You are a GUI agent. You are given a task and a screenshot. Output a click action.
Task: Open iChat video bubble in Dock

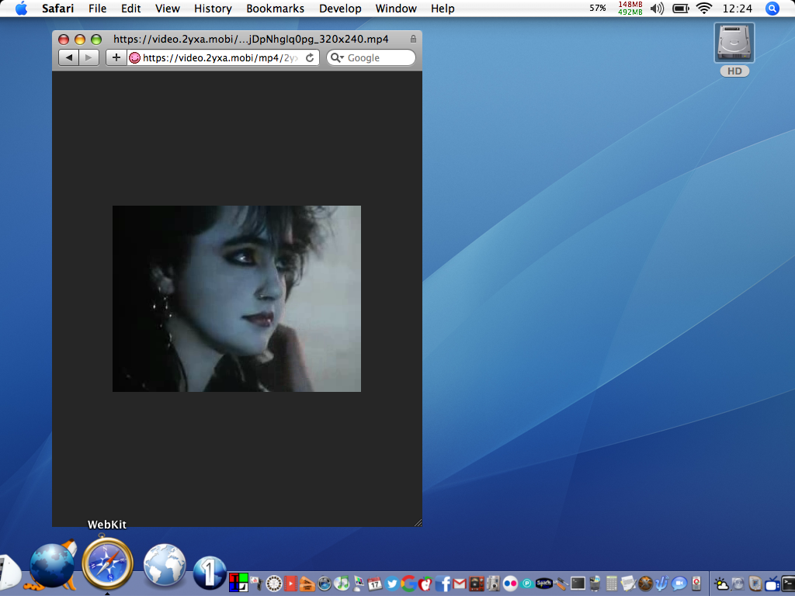[x=679, y=584]
